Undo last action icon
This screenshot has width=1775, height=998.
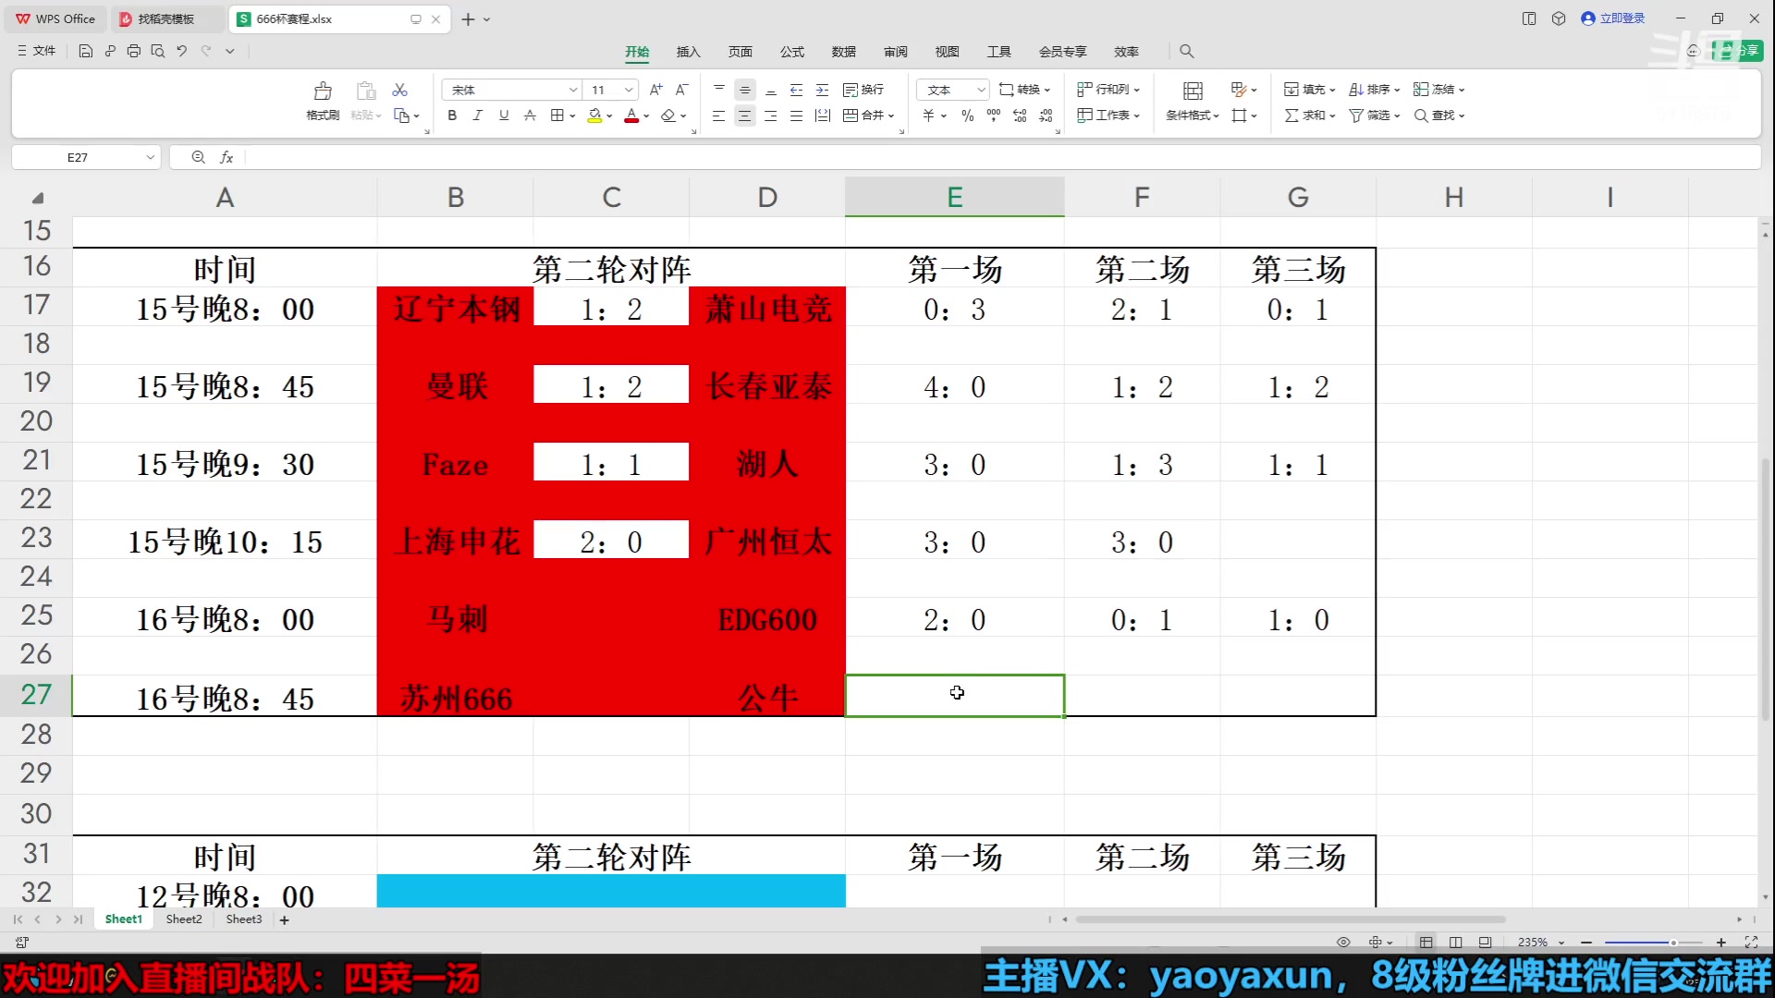[x=182, y=51]
